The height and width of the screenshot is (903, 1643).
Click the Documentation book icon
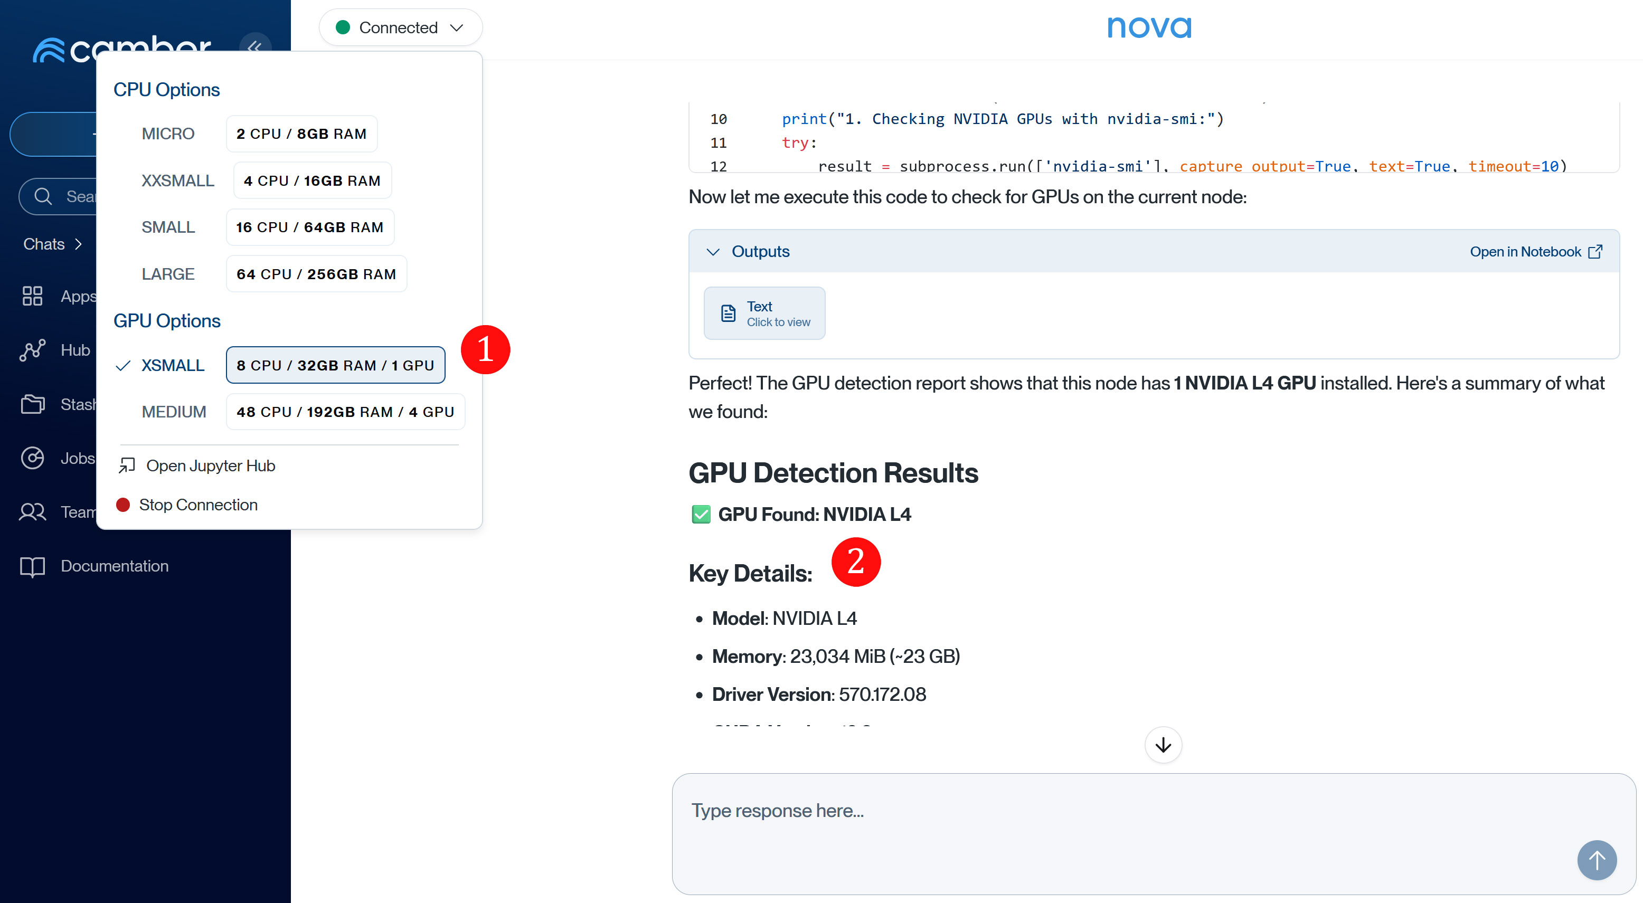pos(32,566)
